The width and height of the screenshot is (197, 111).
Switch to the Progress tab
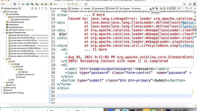tap(125, 8)
